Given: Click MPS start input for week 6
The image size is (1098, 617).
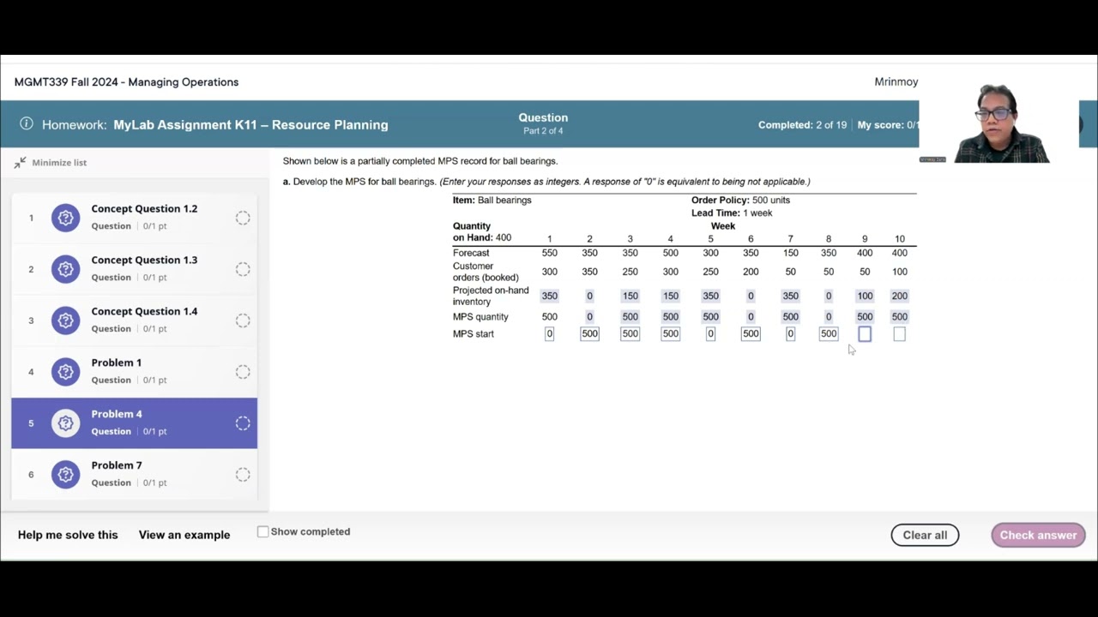Looking at the screenshot, I should click(751, 333).
